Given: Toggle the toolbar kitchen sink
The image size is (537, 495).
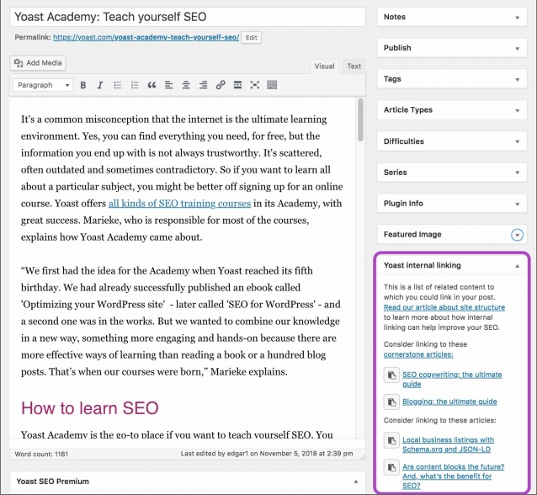Looking at the screenshot, I should point(272,85).
